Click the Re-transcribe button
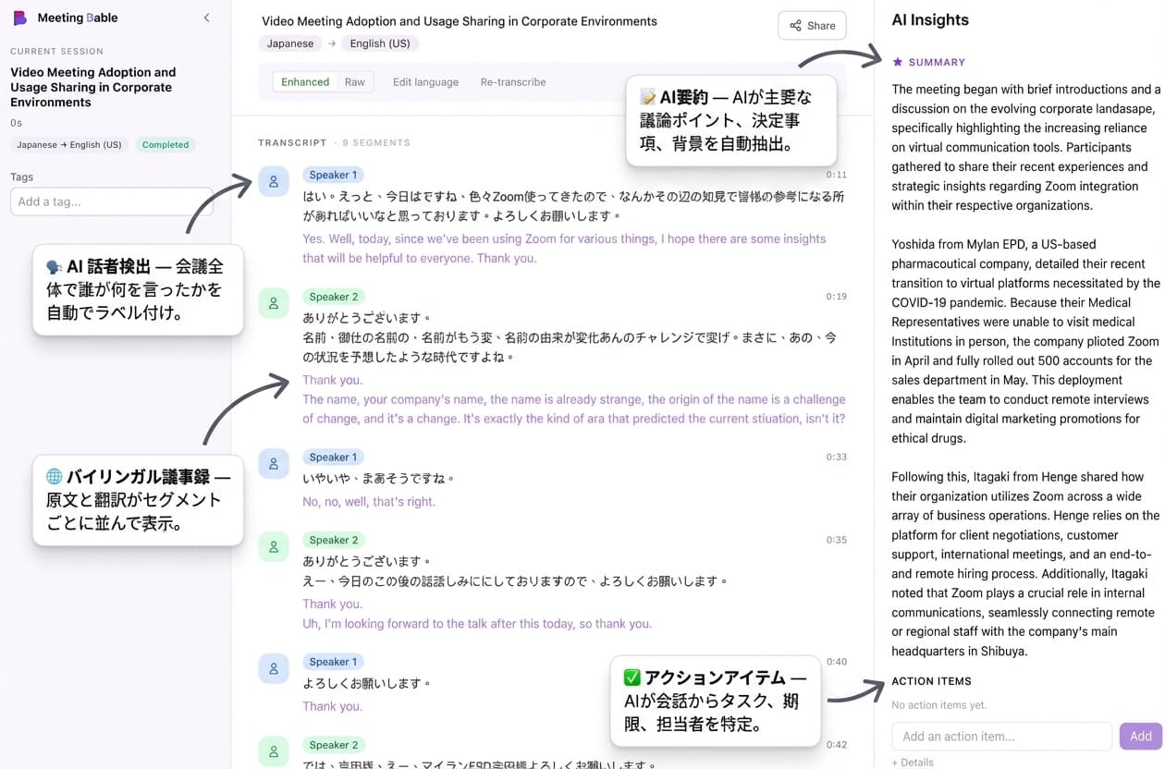1165x769 pixels. 512,81
